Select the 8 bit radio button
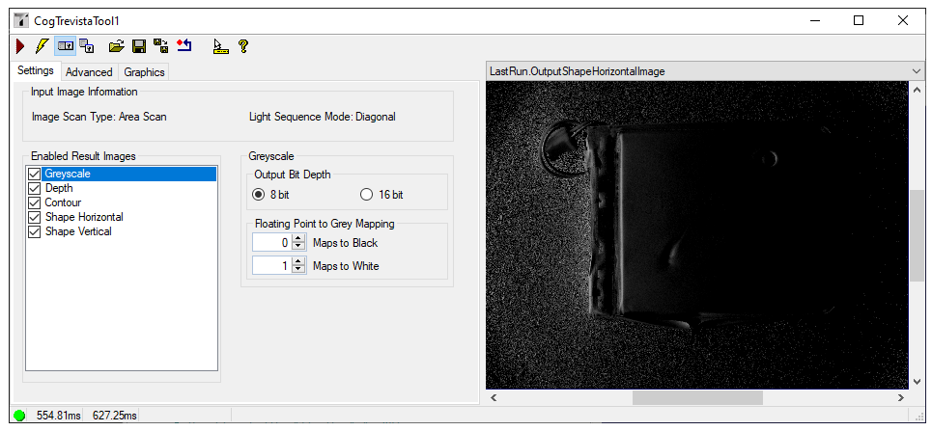Viewport: 932px width, 431px height. coord(258,194)
